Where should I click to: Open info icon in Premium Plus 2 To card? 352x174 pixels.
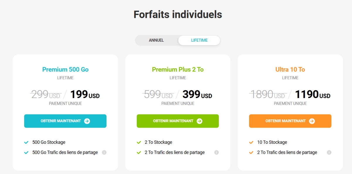[216, 152]
